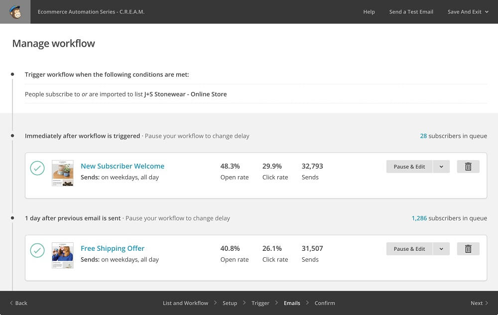Click the Mailchimp Freddie logo
This screenshot has height=315, width=498.
pyautogui.click(x=15, y=11)
